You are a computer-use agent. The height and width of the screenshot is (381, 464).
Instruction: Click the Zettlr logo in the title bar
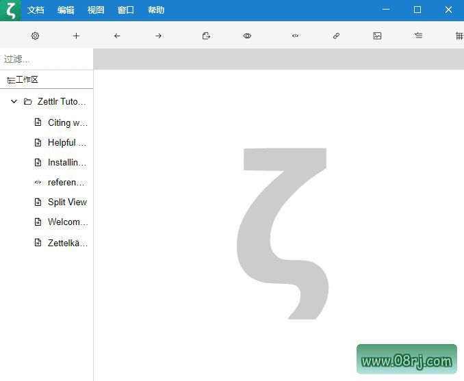(11, 10)
